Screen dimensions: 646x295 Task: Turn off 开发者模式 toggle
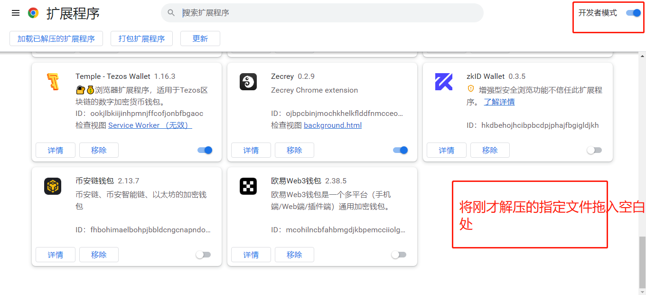coord(633,13)
